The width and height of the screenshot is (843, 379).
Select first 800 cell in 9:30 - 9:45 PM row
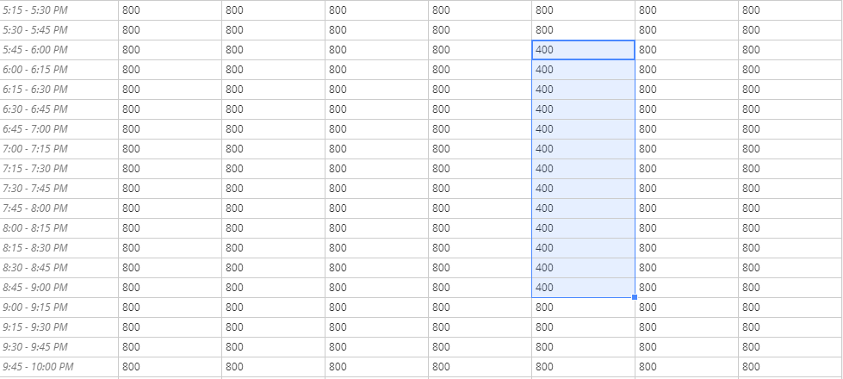(x=170, y=347)
